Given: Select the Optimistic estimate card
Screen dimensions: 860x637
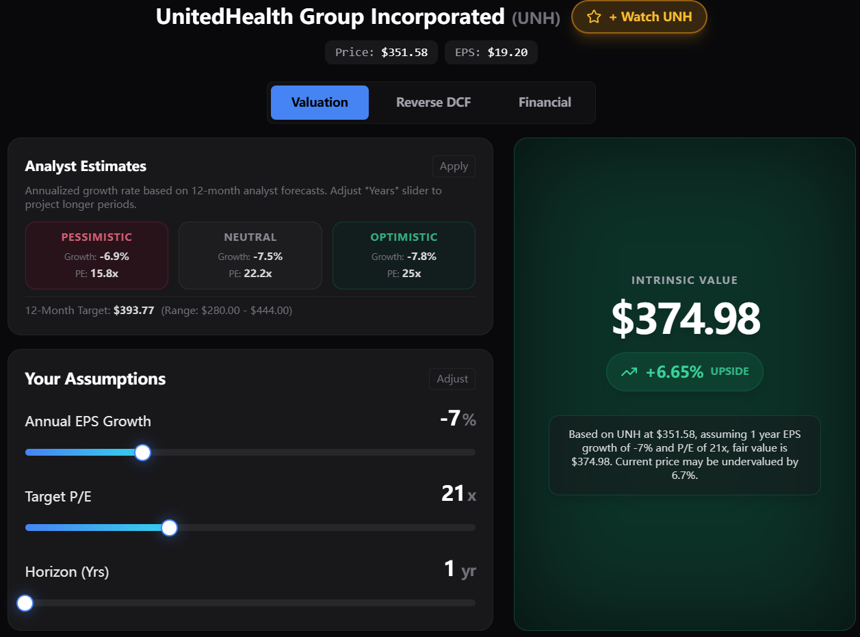Looking at the screenshot, I should click(x=404, y=255).
